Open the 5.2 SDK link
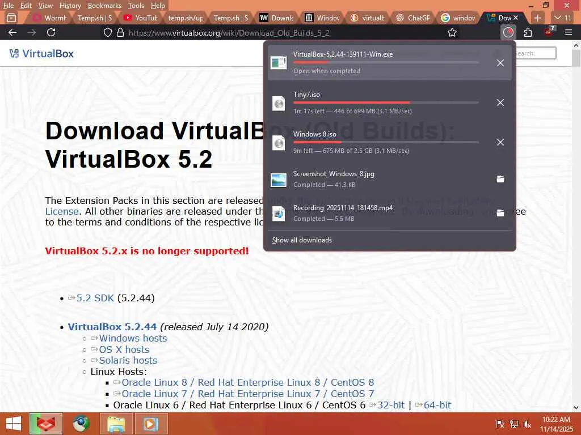The width and height of the screenshot is (581, 435). point(95,298)
